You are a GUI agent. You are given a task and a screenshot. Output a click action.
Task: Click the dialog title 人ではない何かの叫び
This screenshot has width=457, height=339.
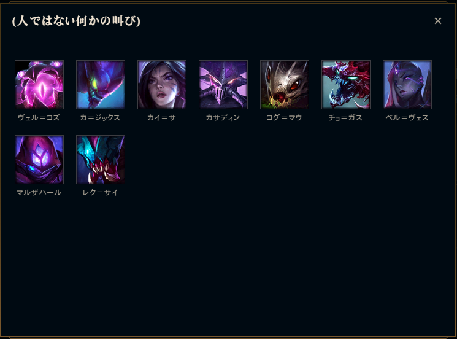point(76,21)
